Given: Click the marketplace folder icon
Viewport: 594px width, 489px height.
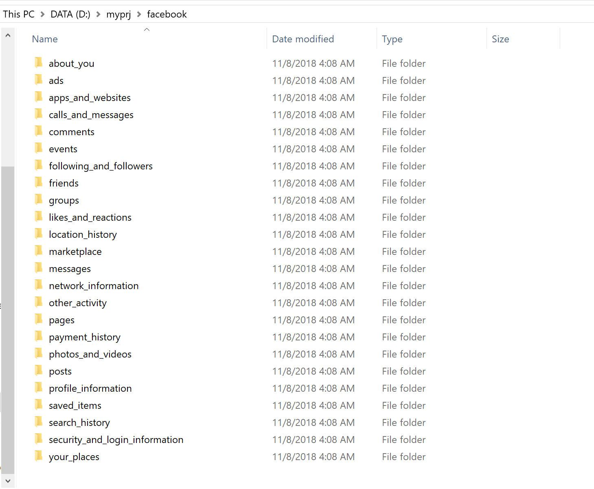Looking at the screenshot, I should (39, 250).
